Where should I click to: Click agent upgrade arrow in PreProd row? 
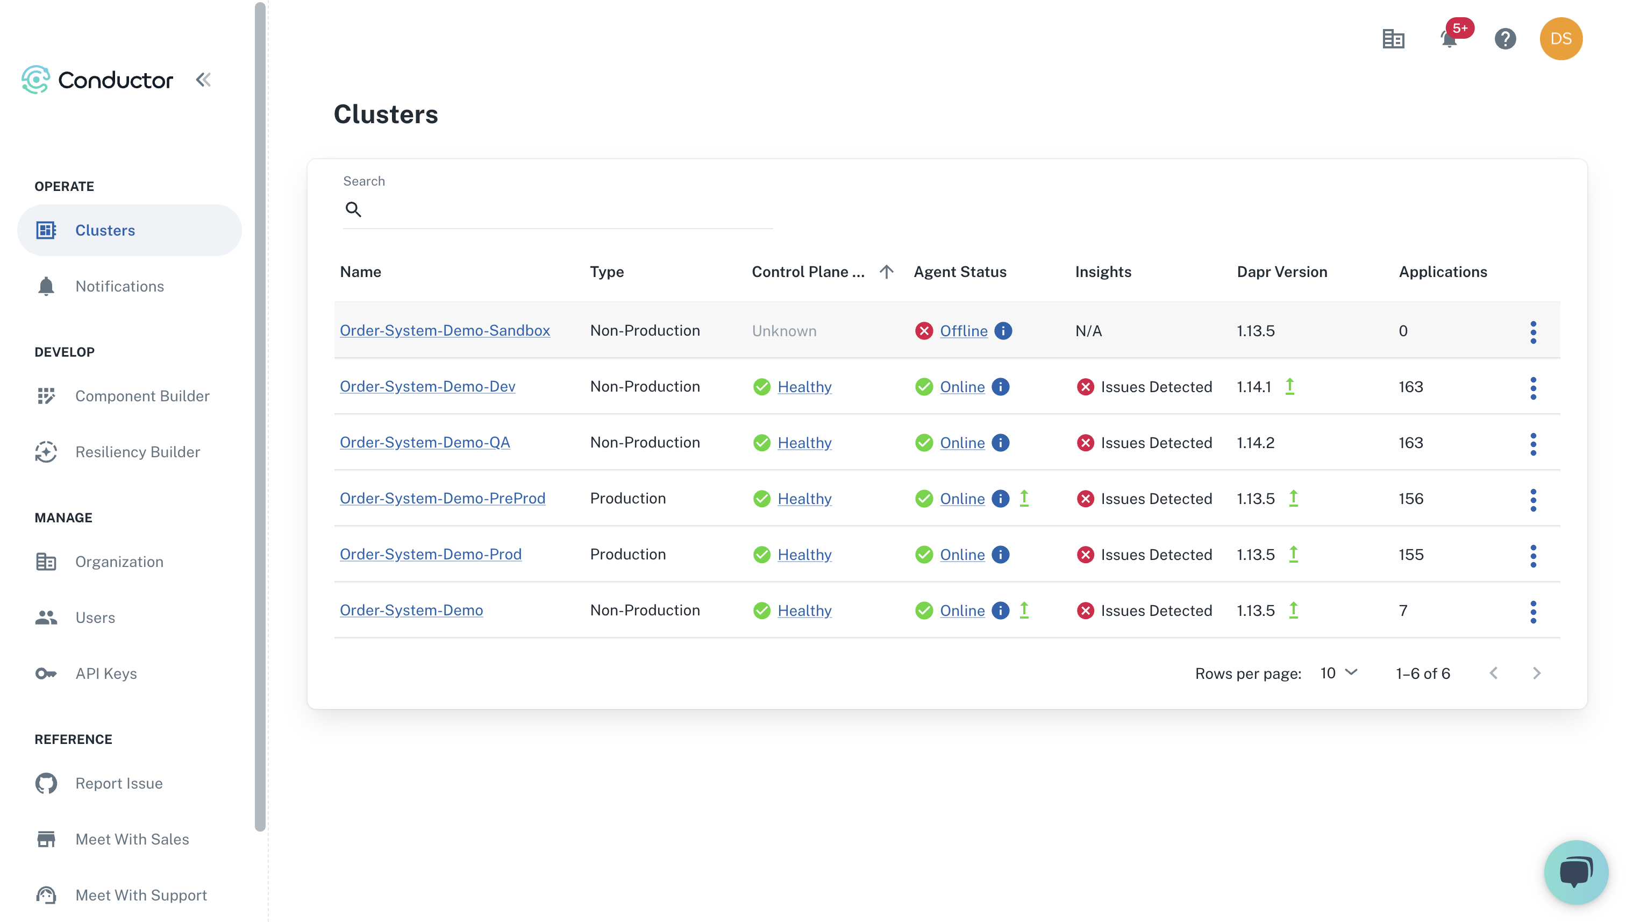1024,498
